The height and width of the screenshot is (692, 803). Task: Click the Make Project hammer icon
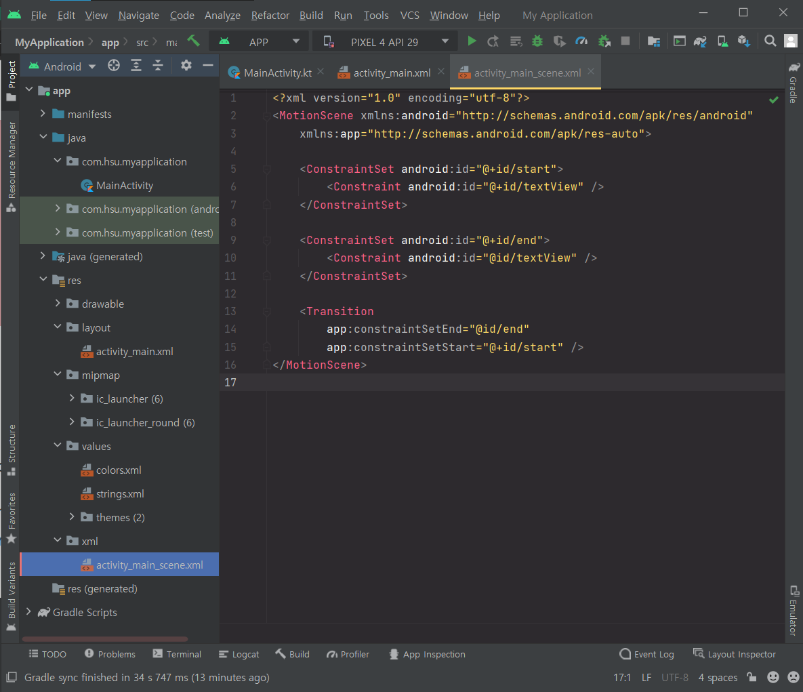click(194, 41)
